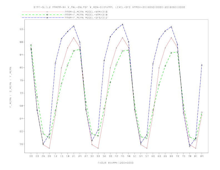This screenshot has height=170, width=220.
Task: Click the chart title beginning STAT=SL1L2 PARAM=RH
Action: click(x=109, y=7)
